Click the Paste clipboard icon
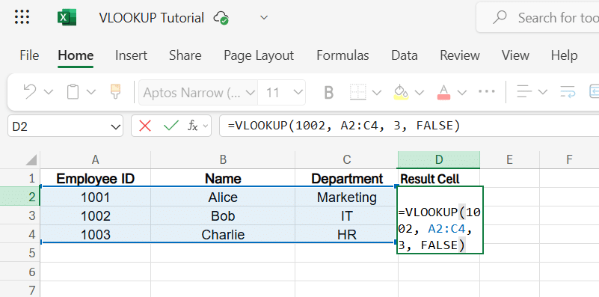599x297 pixels. [x=73, y=92]
